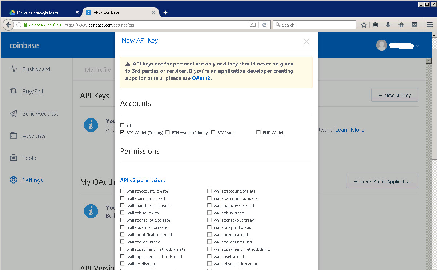Enable wallet:accounts:update permission
437x270 pixels.
pos(209,198)
